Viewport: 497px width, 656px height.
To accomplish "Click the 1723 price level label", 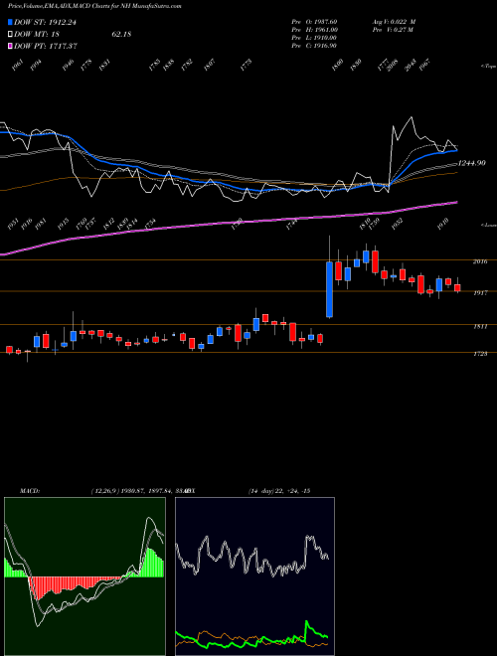I will tap(480, 354).
